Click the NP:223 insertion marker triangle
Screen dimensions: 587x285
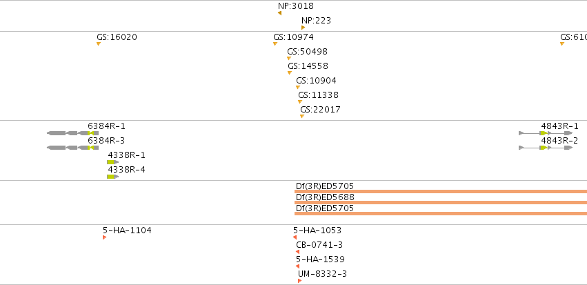(x=304, y=28)
